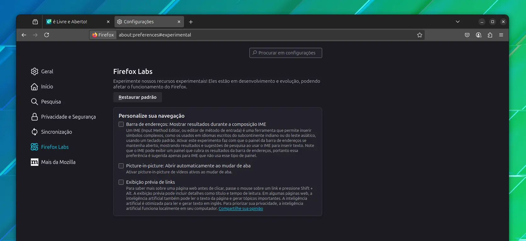Viewport: 526px width, 241px height.
Task: Expand the list all tabs chevron
Action: [458, 22]
